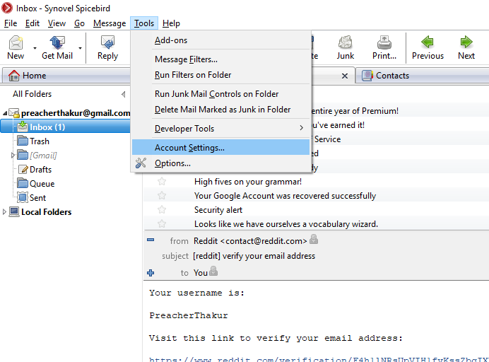Click the reddit verification link
489x362 pixels.
pyautogui.click(x=319, y=359)
